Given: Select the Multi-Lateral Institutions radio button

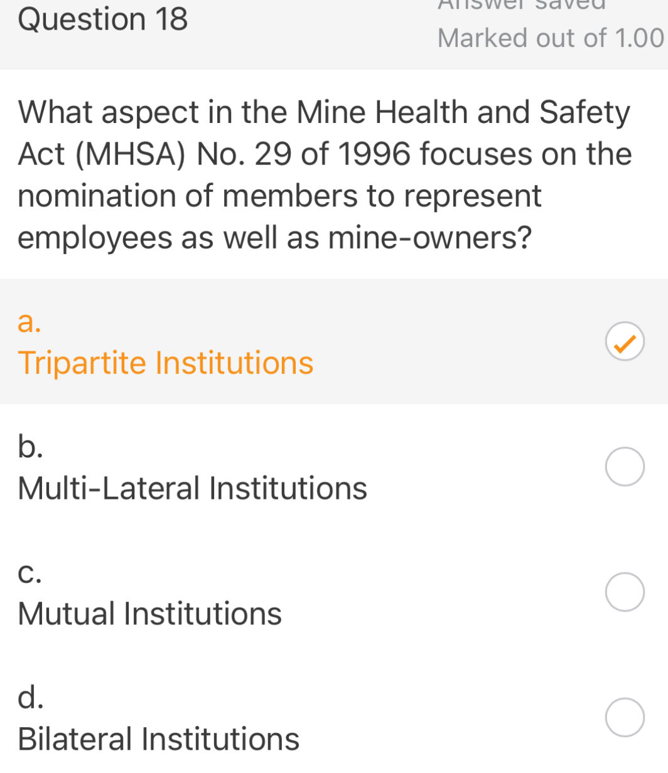Looking at the screenshot, I should [624, 466].
